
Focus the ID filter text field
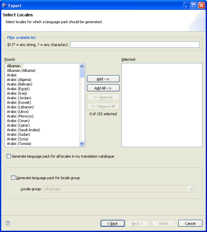135,44
